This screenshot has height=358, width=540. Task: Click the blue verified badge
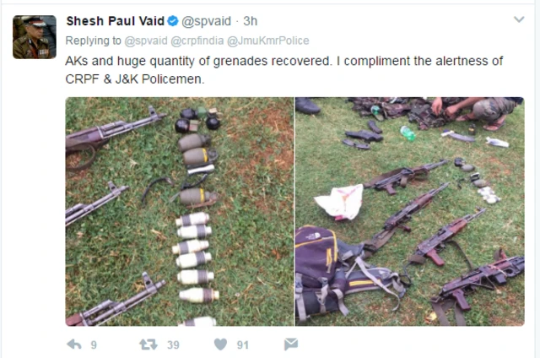[173, 21]
